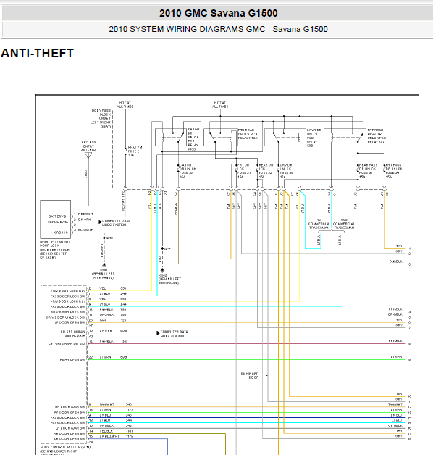Click the ANTI-THEFT heading
The width and height of the screenshot is (433, 455).
(38, 53)
